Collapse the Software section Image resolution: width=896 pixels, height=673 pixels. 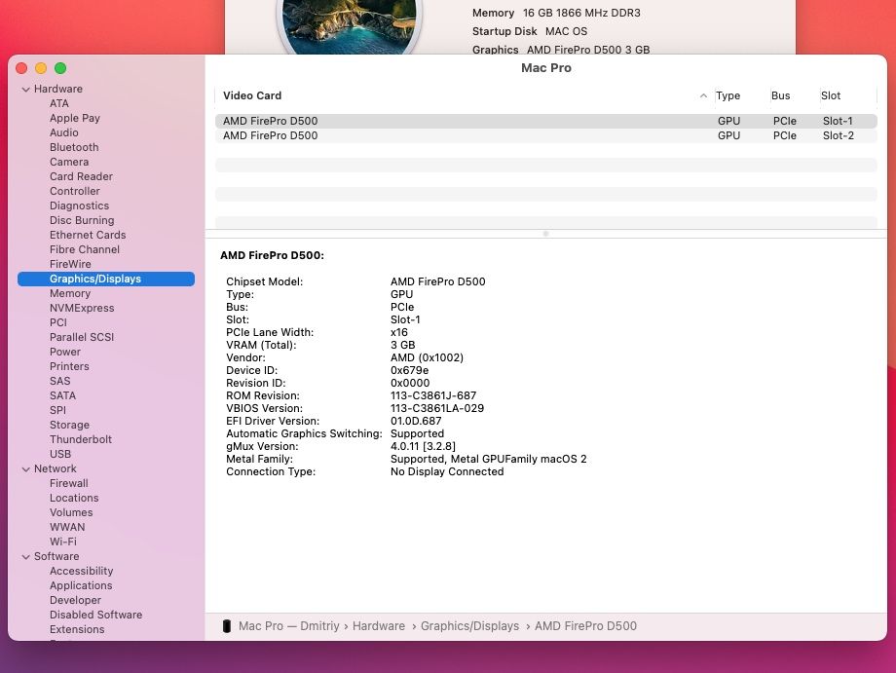(25, 557)
